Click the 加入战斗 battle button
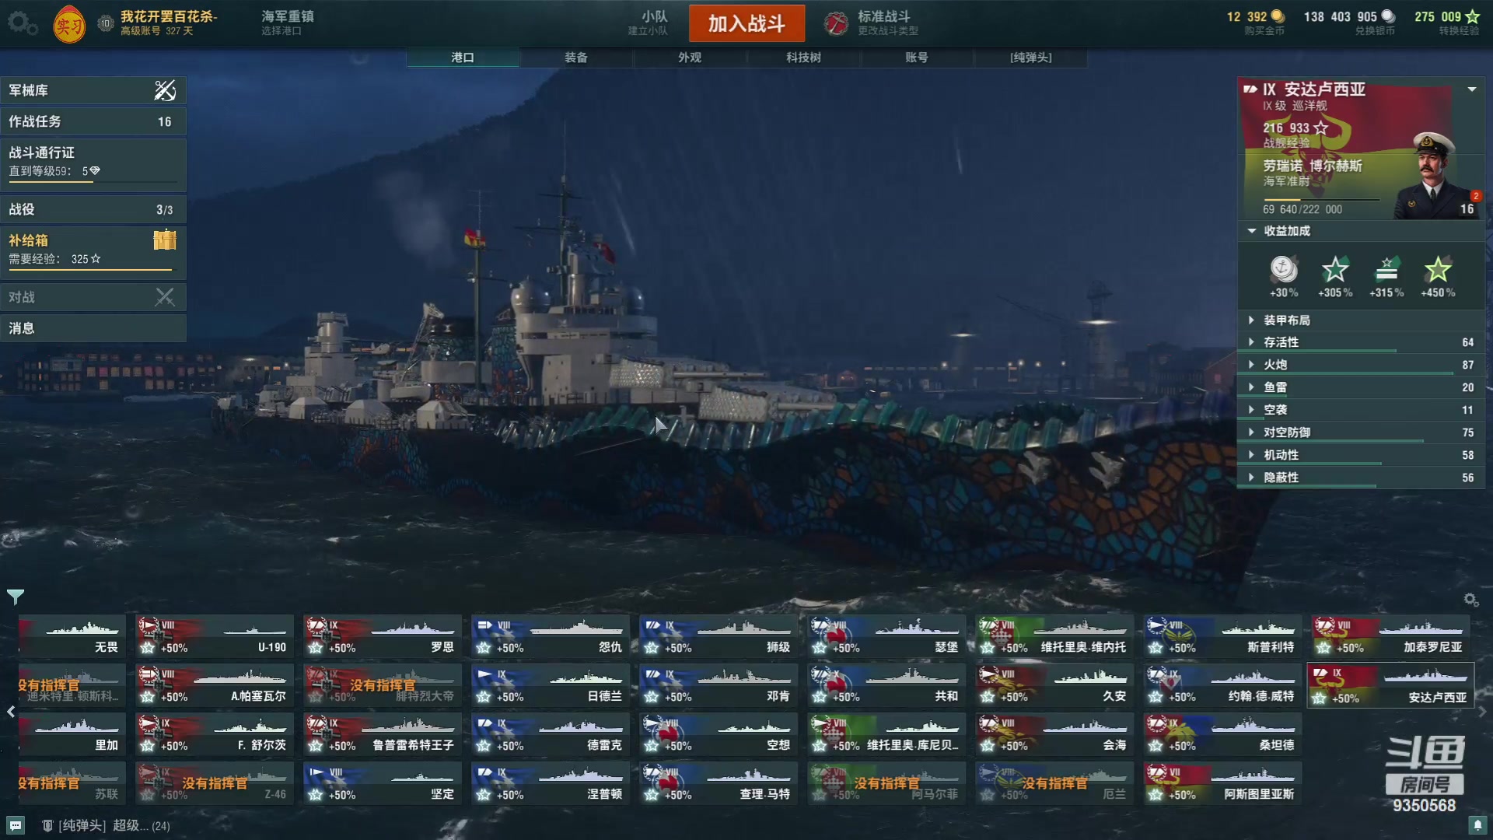This screenshot has width=1493, height=840. coord(746,23)
